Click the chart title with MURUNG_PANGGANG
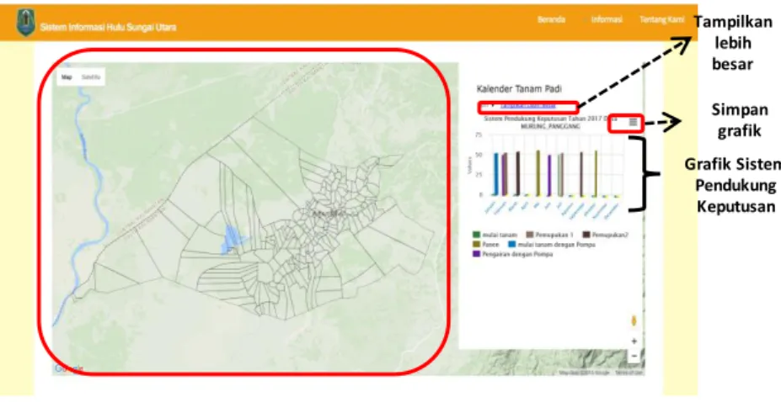781x402 pixels. 550,123
